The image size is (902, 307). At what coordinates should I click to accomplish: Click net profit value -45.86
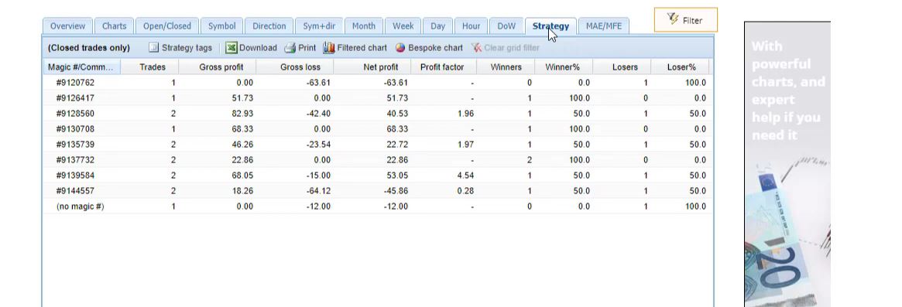pyautogui.click(x=396, y=191)
